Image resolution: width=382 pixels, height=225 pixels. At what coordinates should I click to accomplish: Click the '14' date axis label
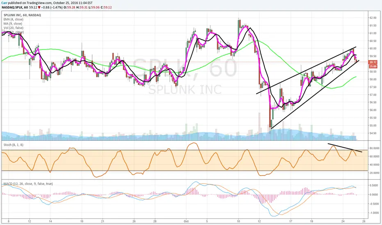click(50, 221)
